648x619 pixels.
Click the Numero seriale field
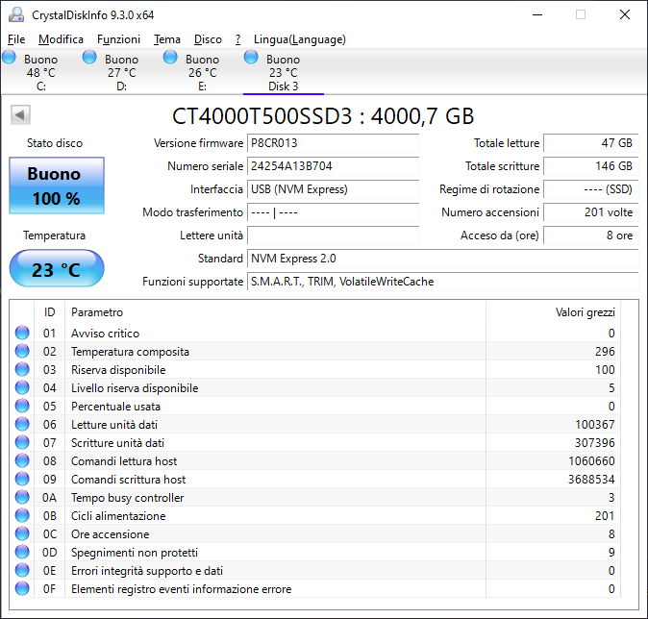(333, 166)
